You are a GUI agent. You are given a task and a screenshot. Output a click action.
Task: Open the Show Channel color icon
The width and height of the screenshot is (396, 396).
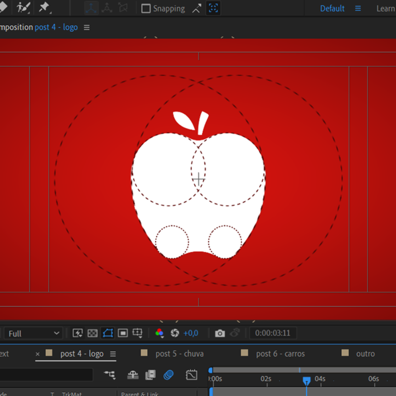(x=159, y=333)
